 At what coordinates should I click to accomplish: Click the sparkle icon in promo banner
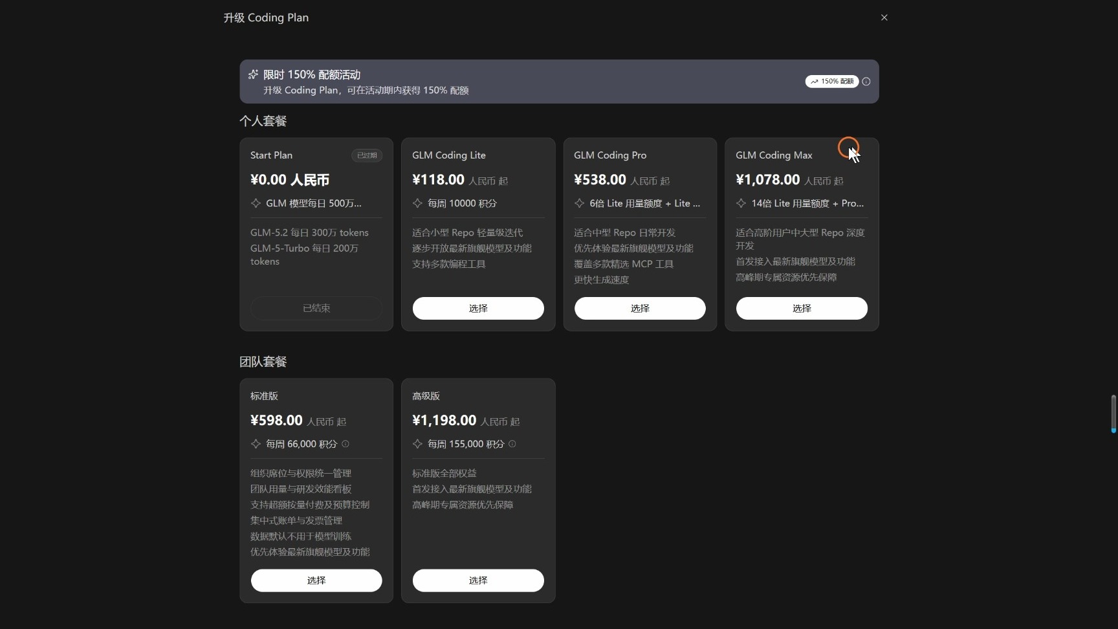tap(253, 74)
